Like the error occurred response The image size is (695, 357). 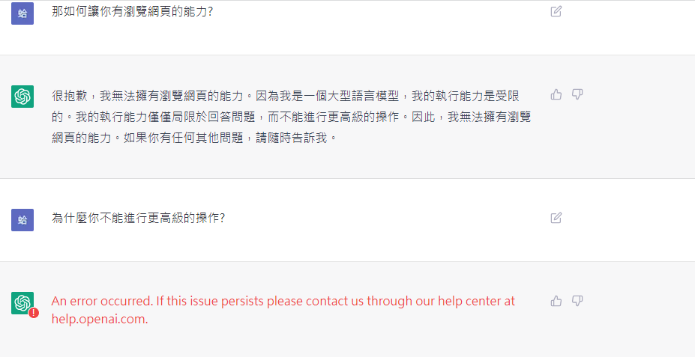tap(556, 301)
